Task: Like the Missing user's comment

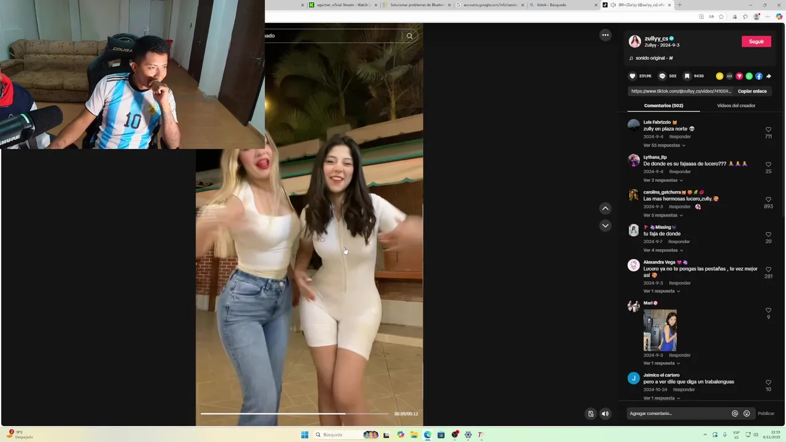Action: tap(768, 235)
